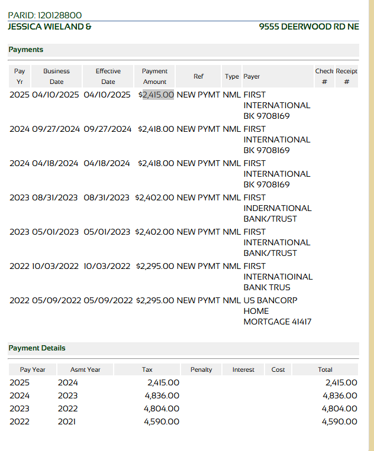Click the 10/03/2022 effective date cell

pyautogui.click(x=107, y=266)
